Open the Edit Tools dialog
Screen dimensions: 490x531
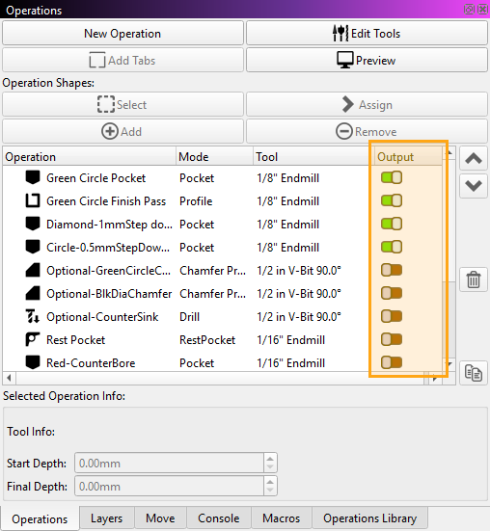367,33
